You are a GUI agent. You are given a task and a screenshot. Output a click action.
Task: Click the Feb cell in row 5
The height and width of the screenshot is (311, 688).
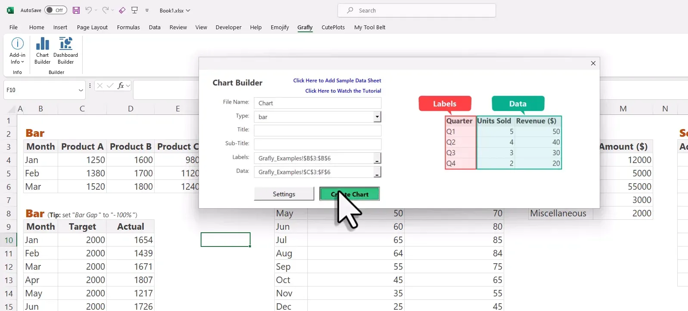(41, 173)
